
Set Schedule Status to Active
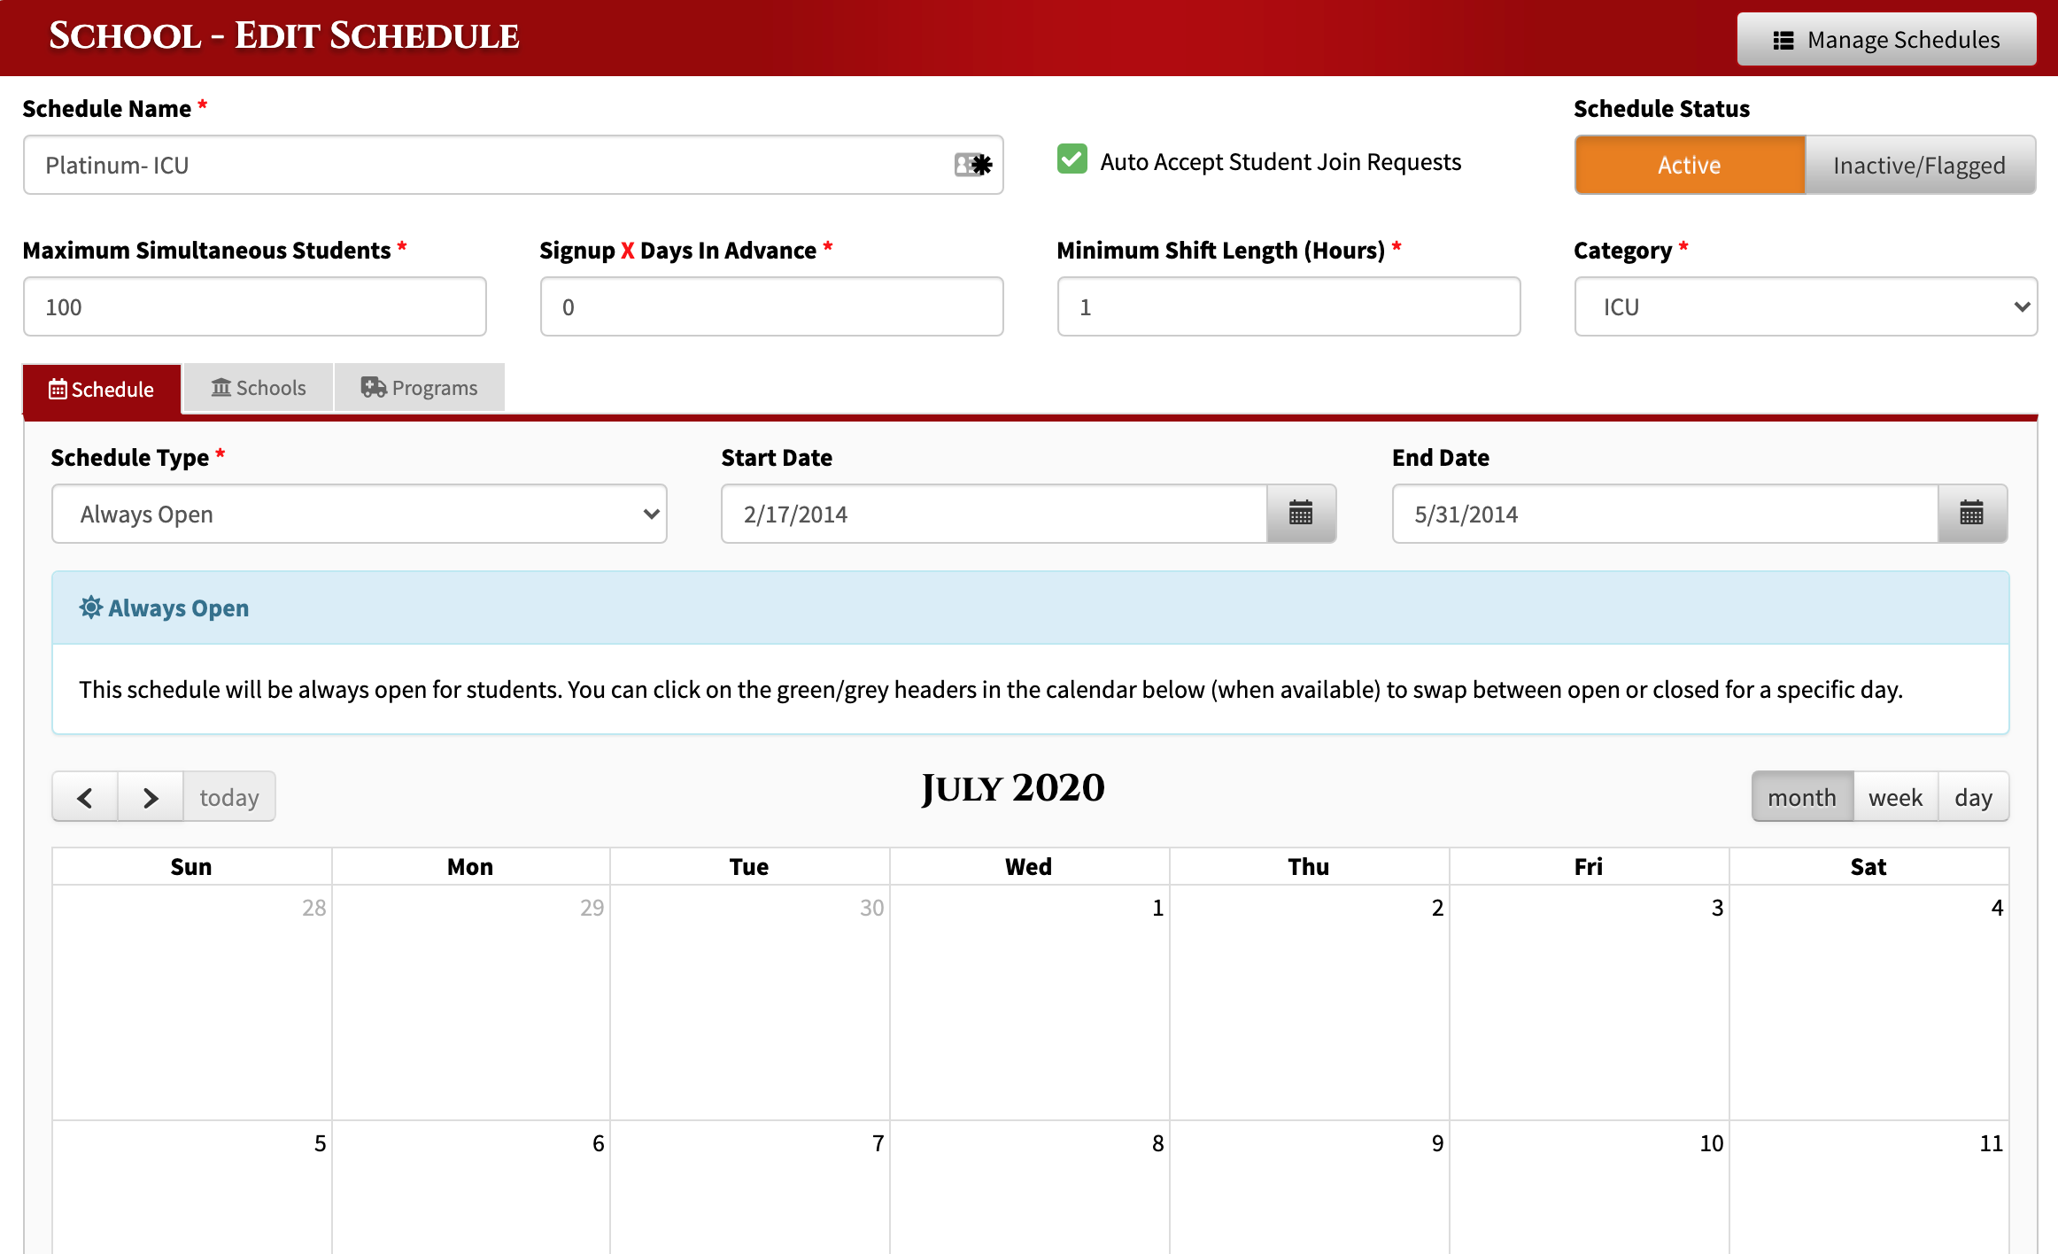[x=1690, y=165]
